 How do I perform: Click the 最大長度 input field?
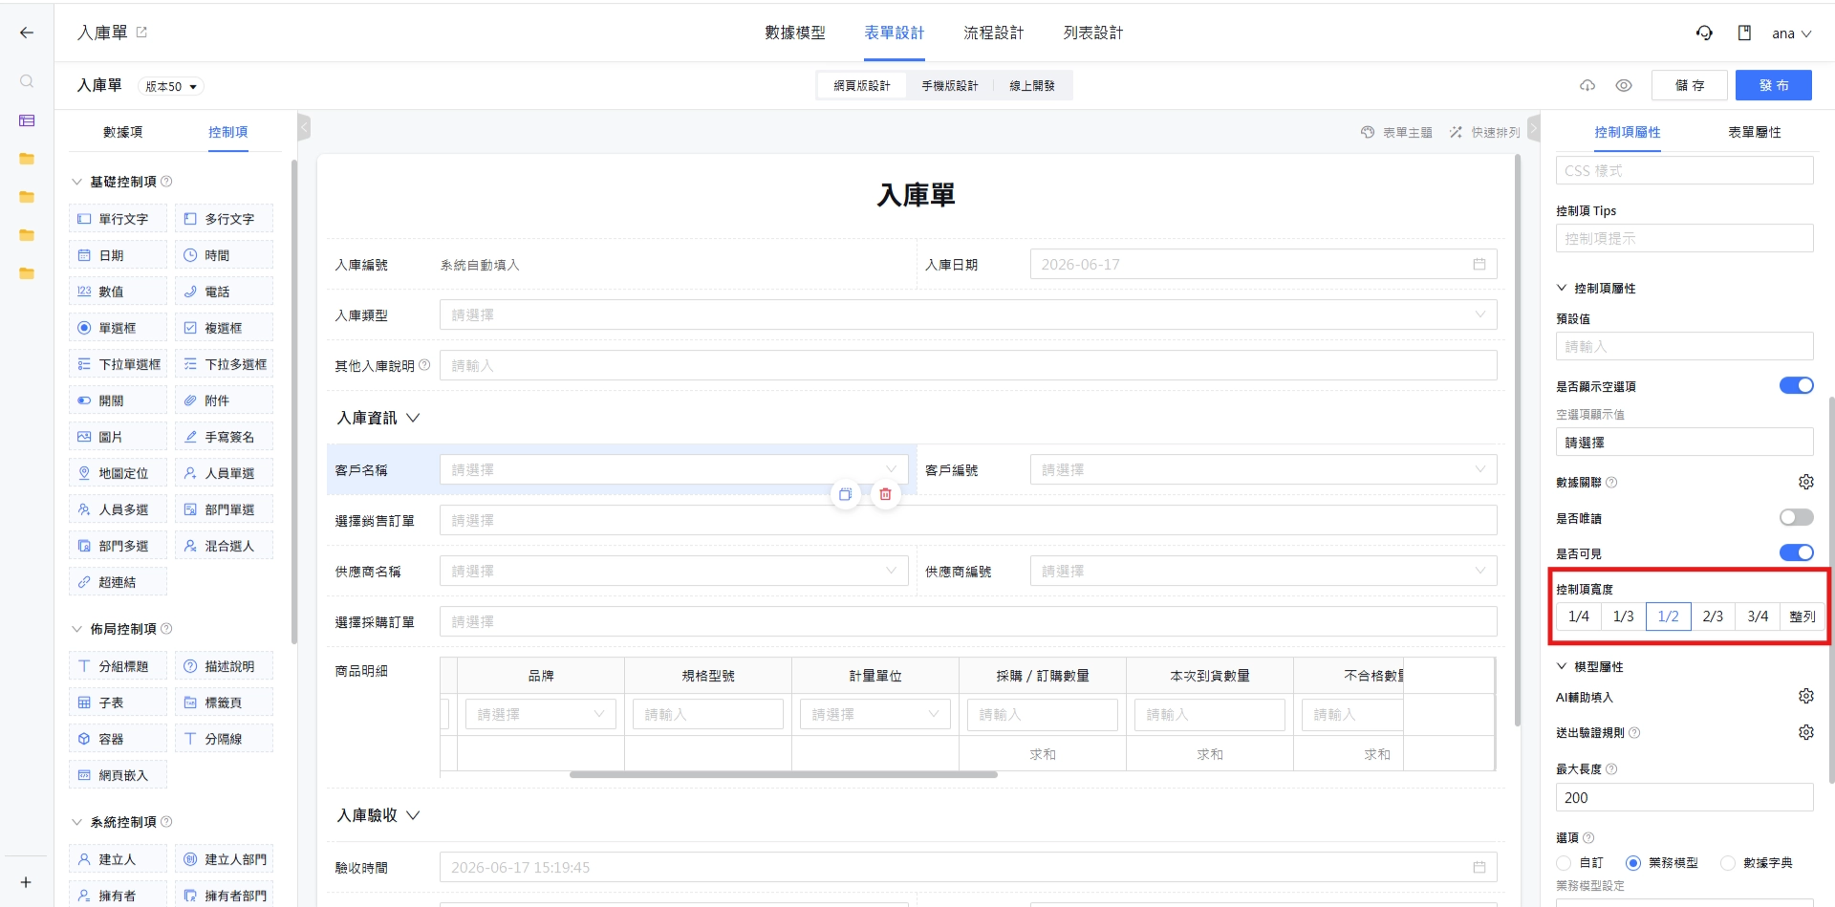(1684, 797)
